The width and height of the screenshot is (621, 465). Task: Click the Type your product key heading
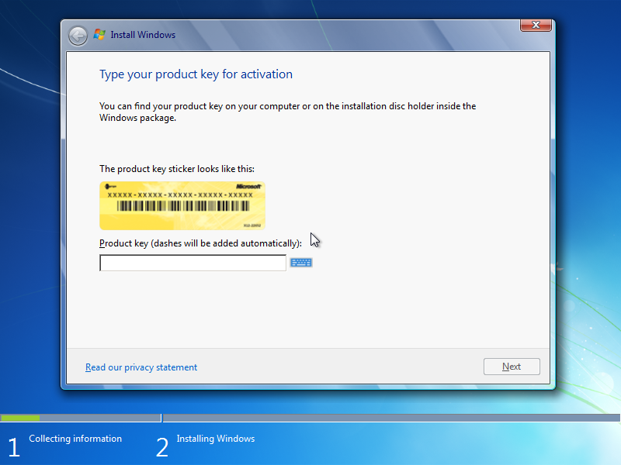tap(196, 74)
